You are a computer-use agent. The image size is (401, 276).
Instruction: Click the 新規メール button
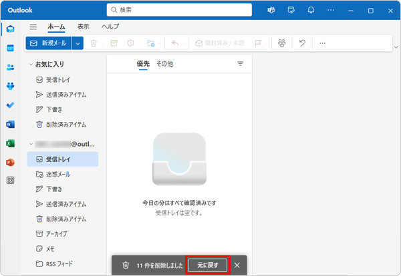[49, 43]
